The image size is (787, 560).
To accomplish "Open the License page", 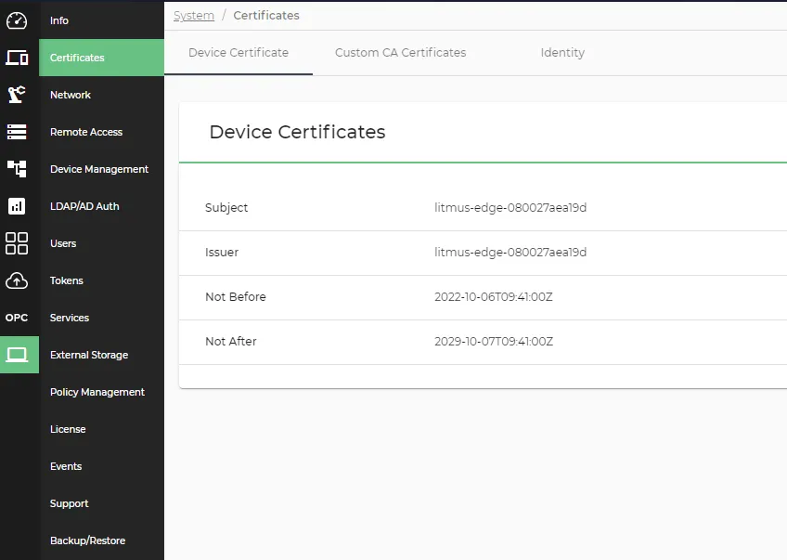I will [x=68, y=429].
